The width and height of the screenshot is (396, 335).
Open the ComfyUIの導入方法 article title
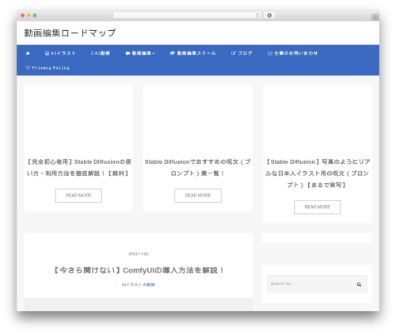click(139, 270)
